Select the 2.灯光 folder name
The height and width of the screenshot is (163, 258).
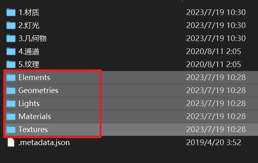[29, 26]
